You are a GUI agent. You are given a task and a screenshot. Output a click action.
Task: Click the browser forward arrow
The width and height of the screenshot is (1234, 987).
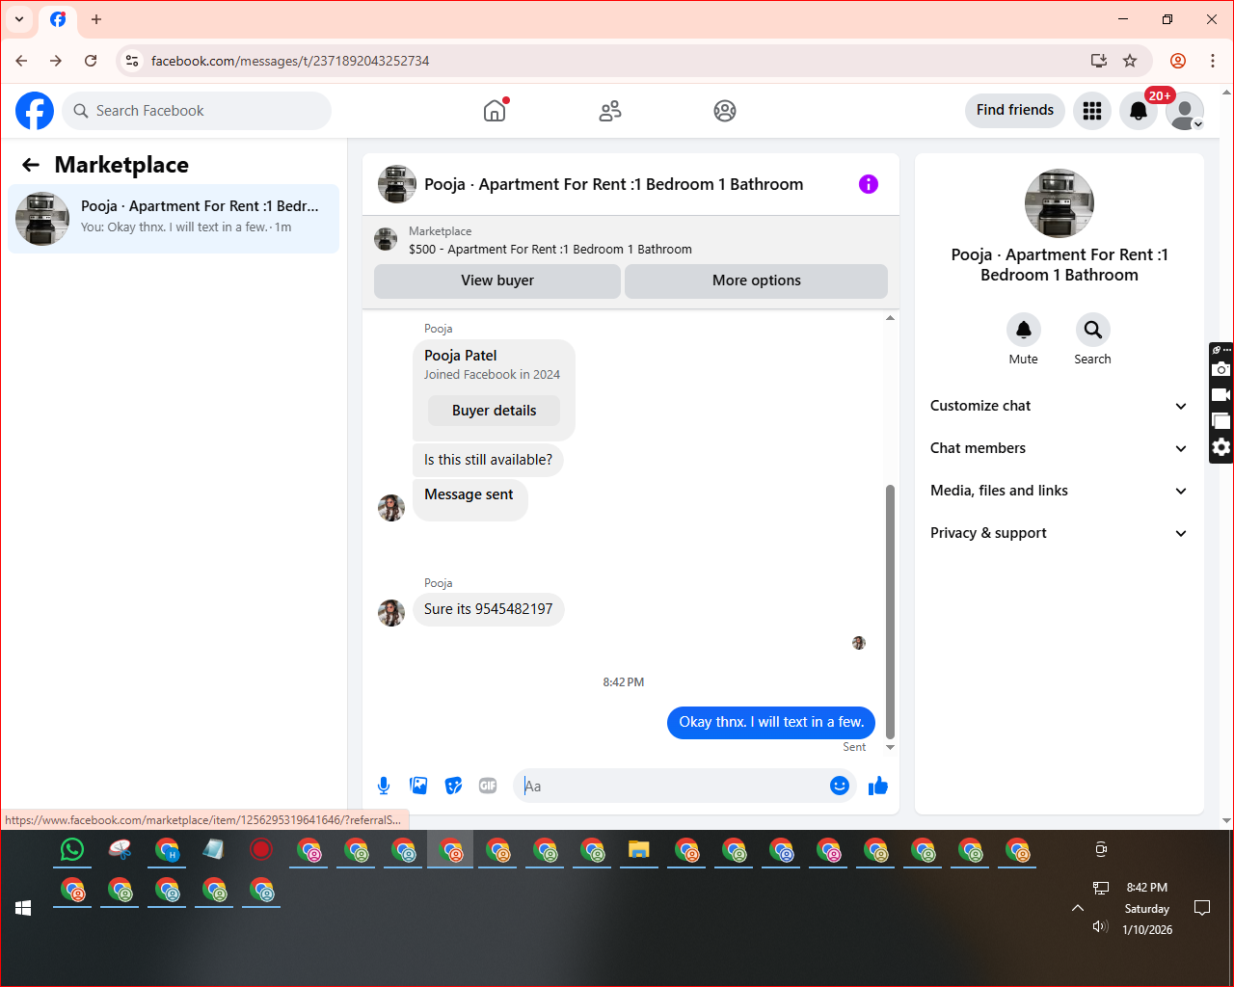(56, 61)
